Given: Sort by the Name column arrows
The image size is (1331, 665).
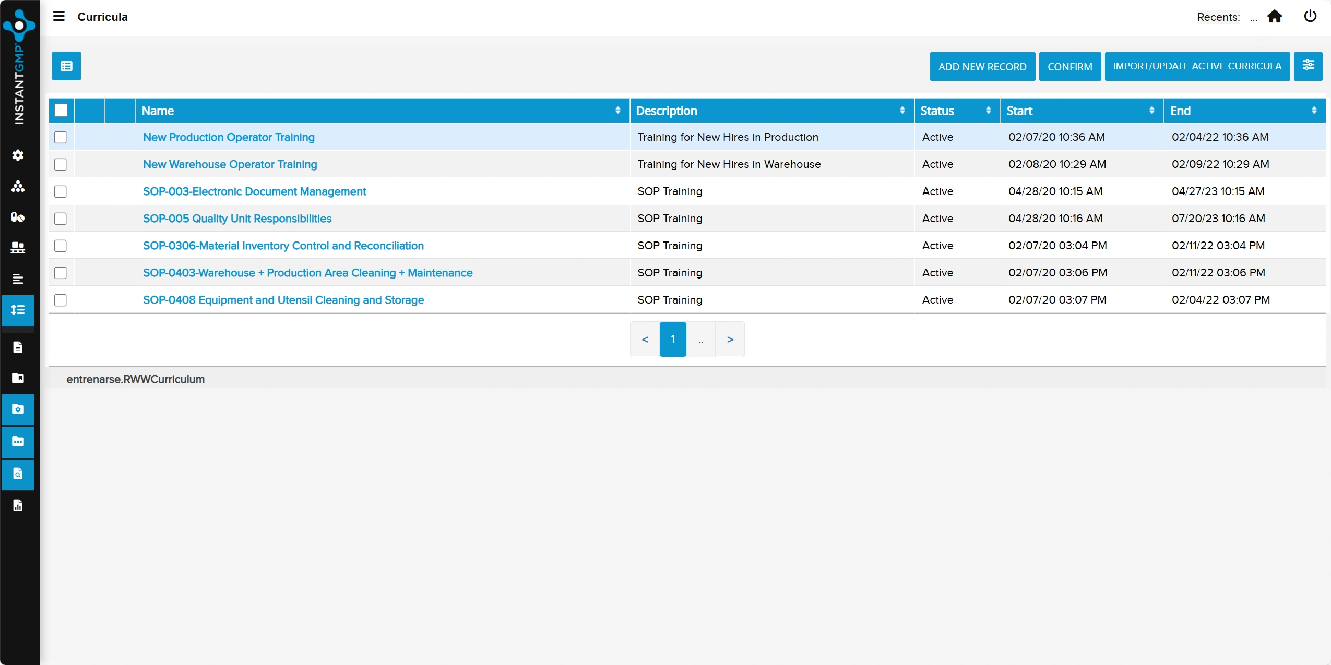Looking at the screenshot, I should click(617, 111).
